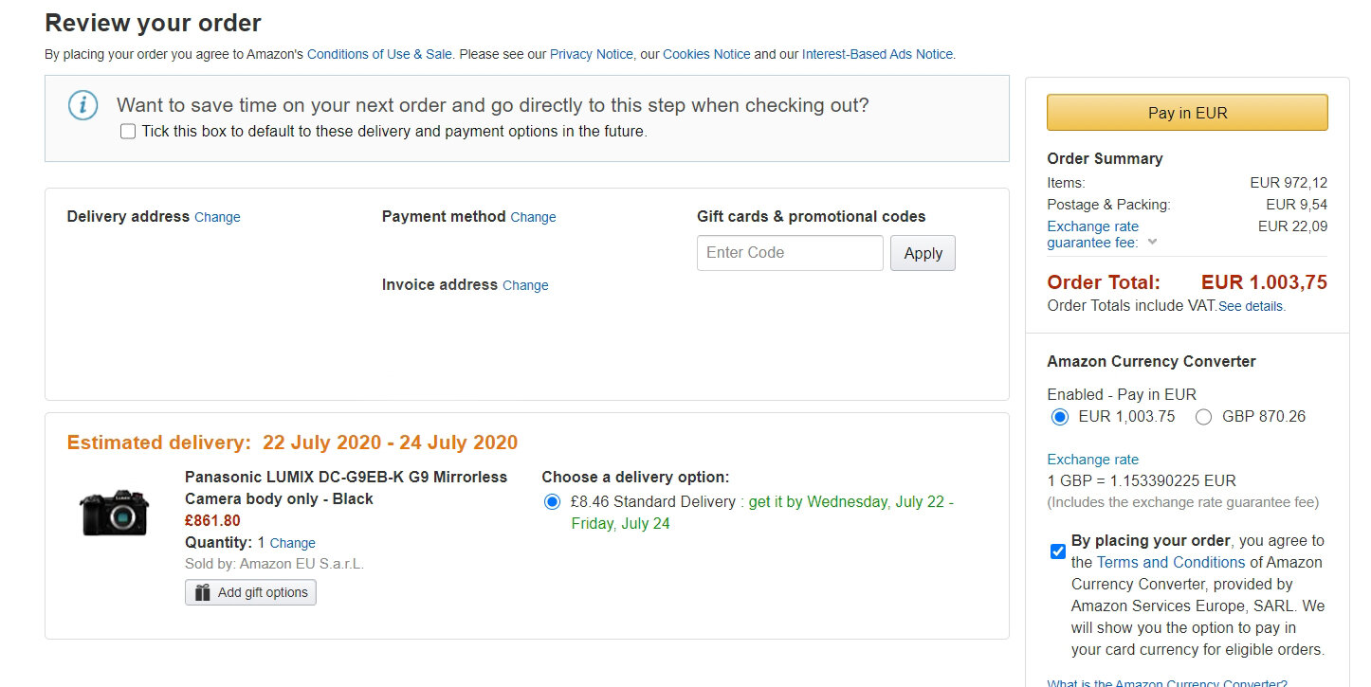Change the delivery address
Screen dimensions: 1371x687
tap(217, 217)
